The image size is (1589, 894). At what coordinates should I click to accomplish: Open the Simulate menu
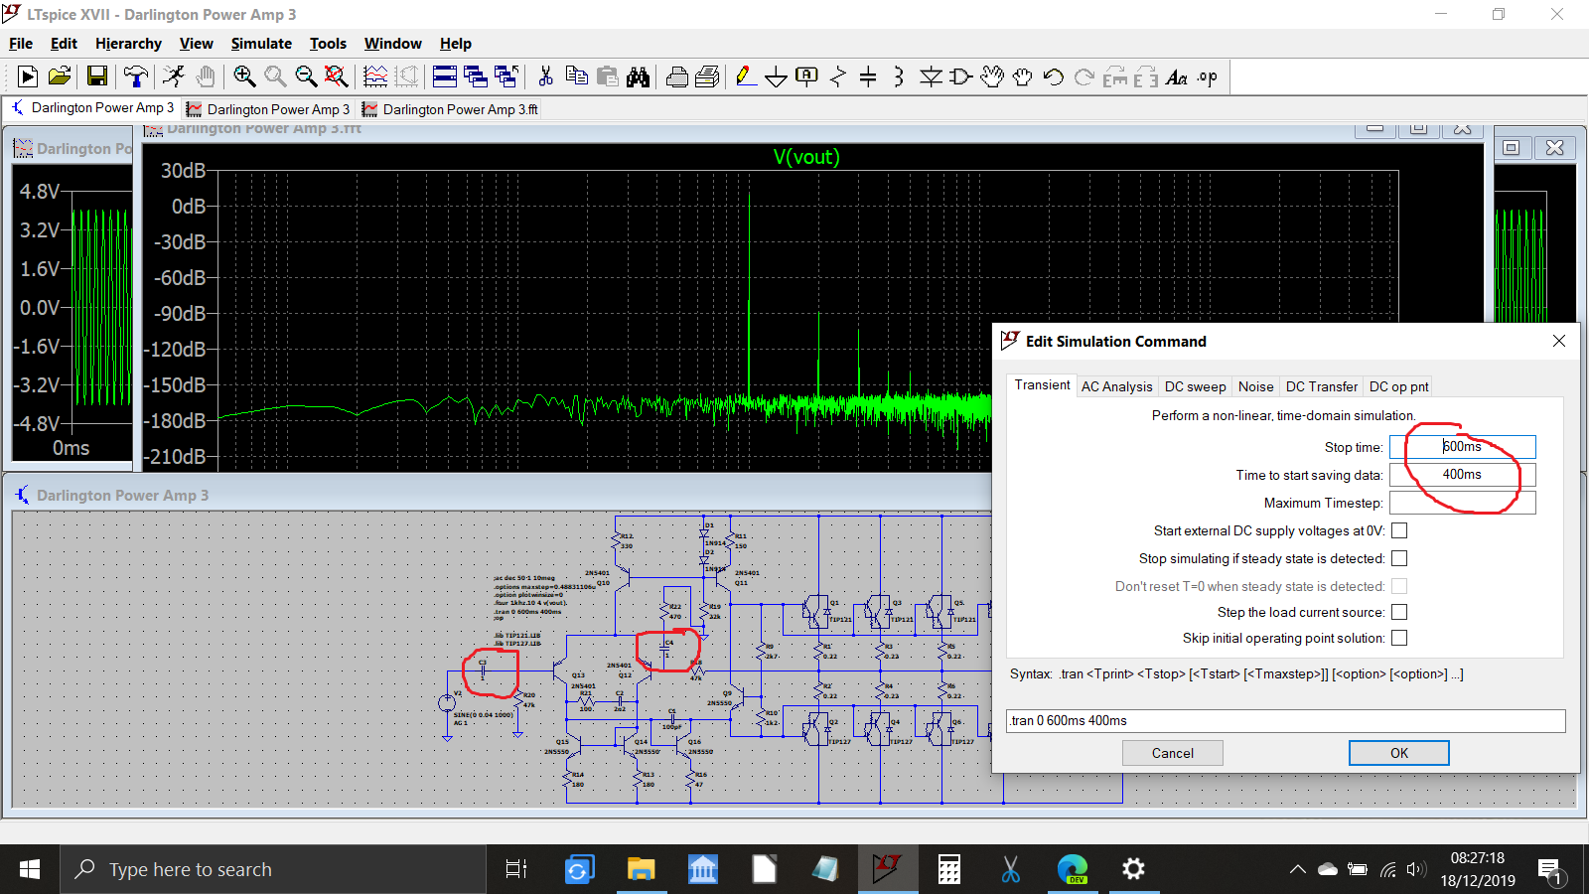click(x=261, y=44)
